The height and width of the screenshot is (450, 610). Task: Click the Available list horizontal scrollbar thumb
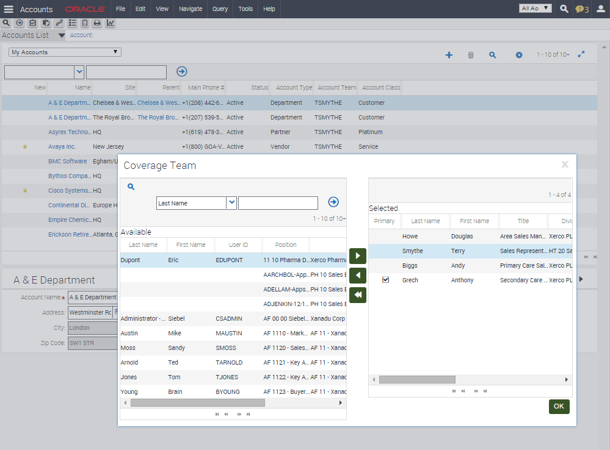pos(198,403)
